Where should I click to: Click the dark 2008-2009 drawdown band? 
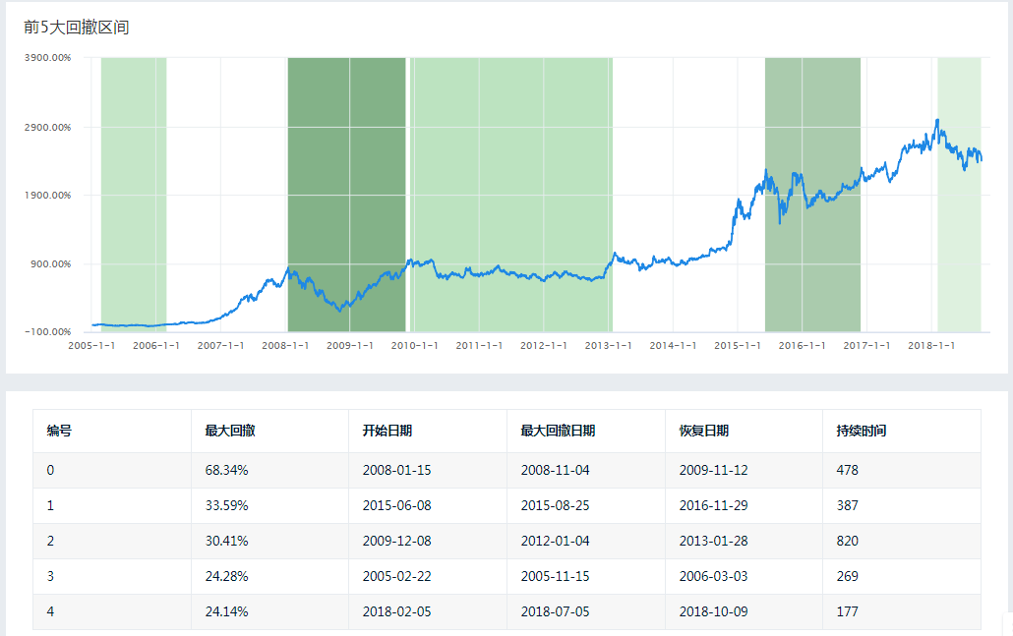(346, 195)
